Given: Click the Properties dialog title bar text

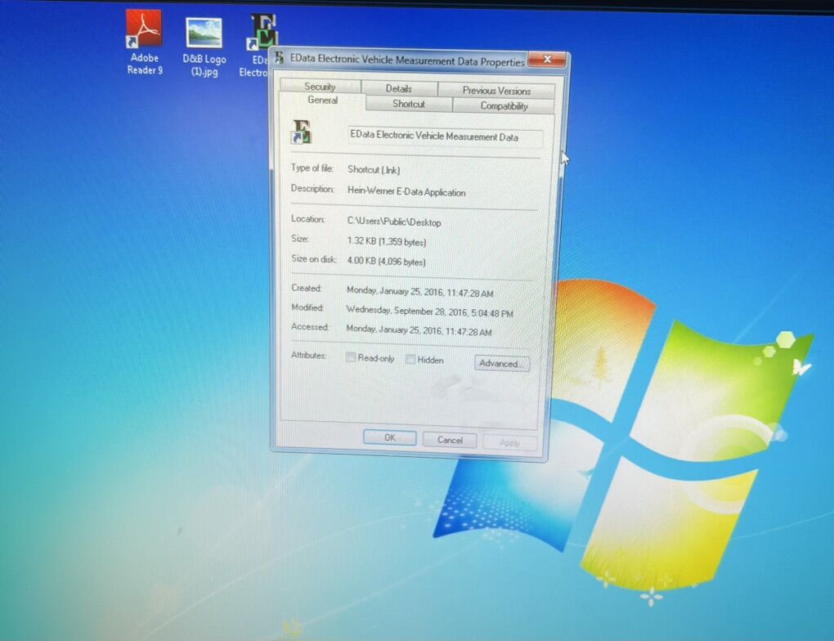Looking at the screenshot, I should click(x=407, y=61).
